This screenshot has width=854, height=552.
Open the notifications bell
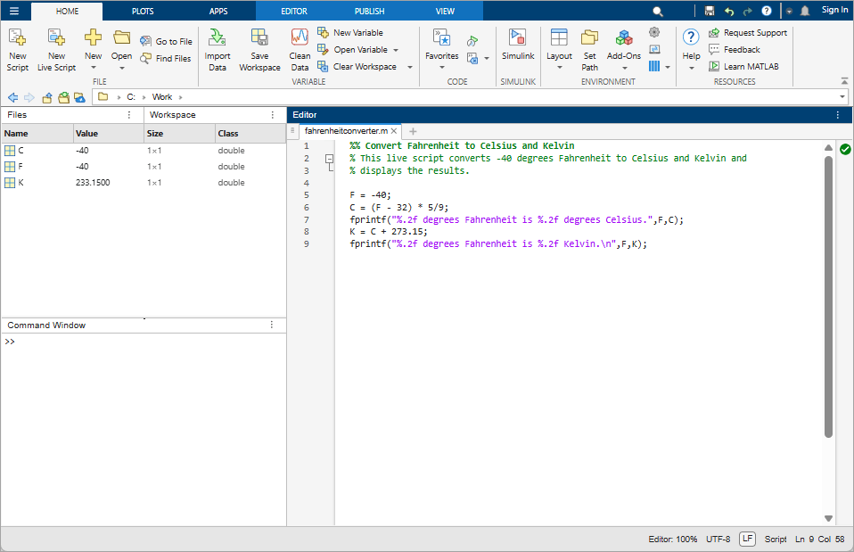pos(805,11)
